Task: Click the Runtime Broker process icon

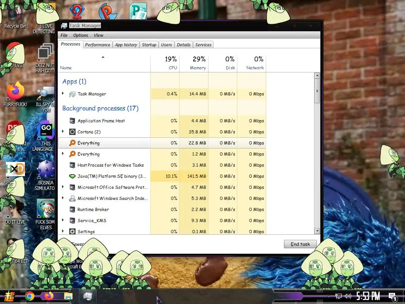Action: [x=72, y=209]
